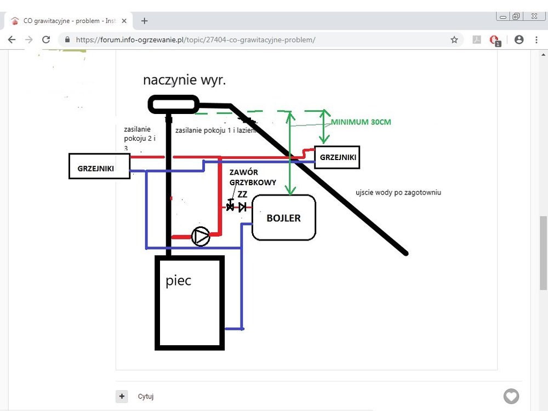Close the CO grawitacyjne tab
This screenshot has width=548, height=411.
pyautogui.click(x=124, y=21)
